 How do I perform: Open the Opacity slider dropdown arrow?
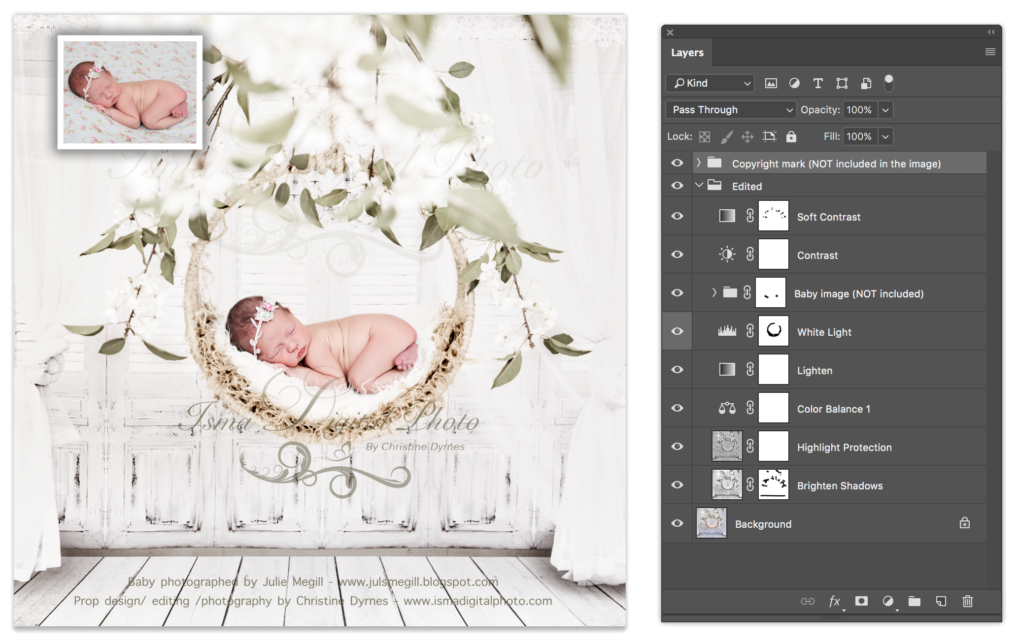click(x=885, y=110)
